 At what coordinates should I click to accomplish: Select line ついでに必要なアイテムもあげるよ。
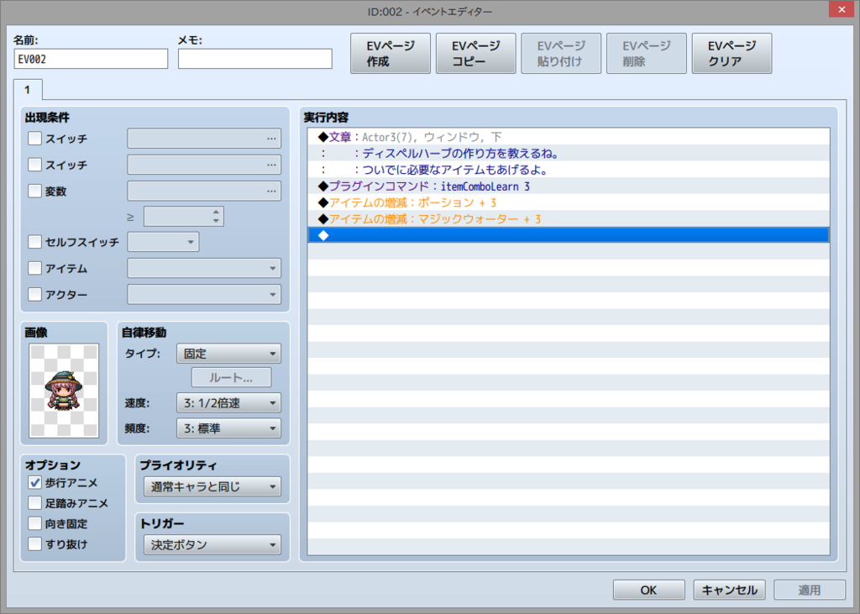pyautogui.click(x=569, y=170)
